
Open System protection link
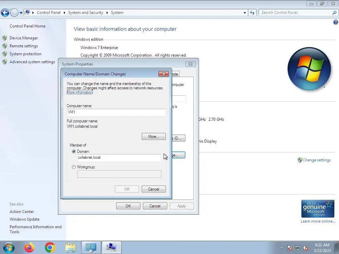coord(25,54)
